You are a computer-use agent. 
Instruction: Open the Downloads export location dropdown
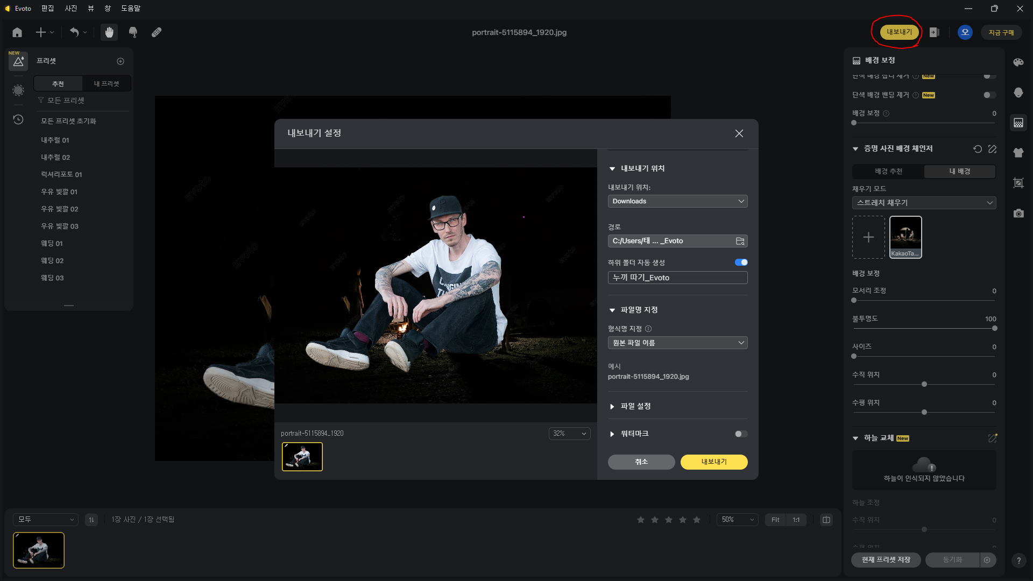point(677,201)
